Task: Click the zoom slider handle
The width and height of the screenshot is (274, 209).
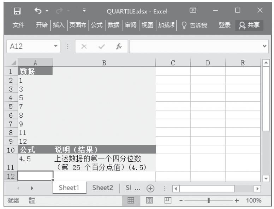Action: pos(209,200)
